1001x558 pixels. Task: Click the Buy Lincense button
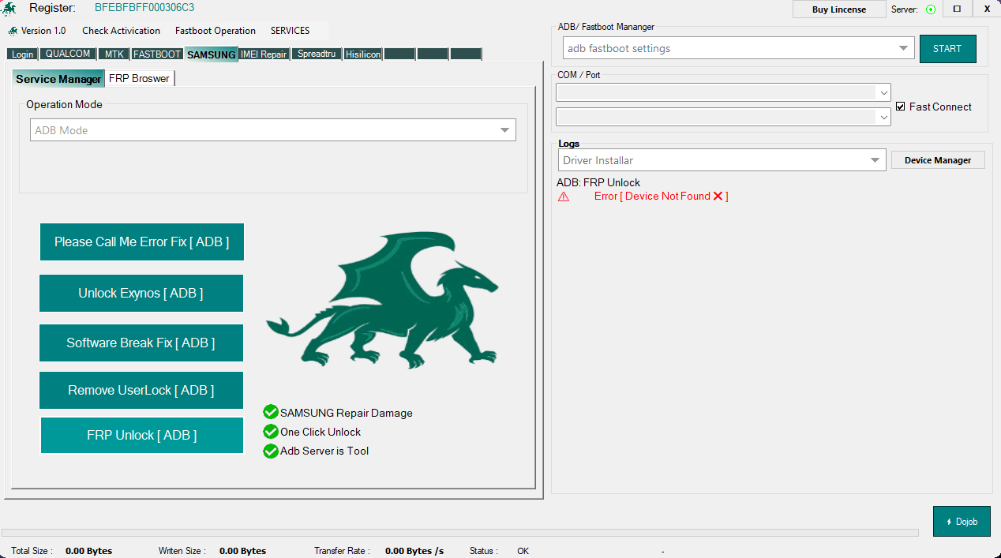point(839,9)
